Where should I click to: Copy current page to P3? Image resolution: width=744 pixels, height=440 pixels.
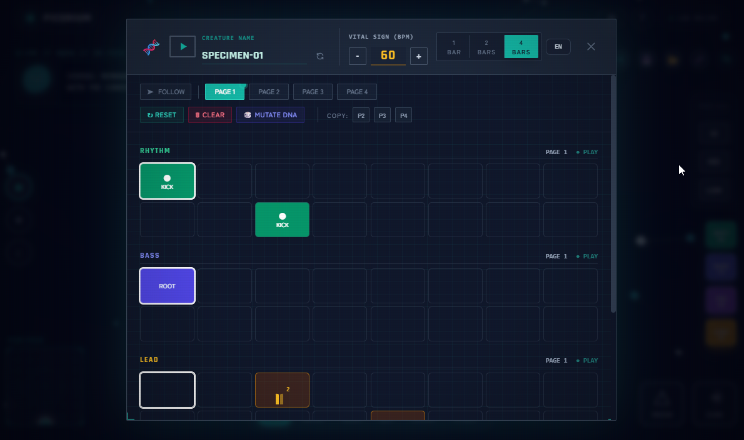click(x=383, y=115)
